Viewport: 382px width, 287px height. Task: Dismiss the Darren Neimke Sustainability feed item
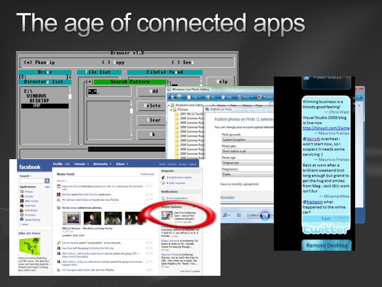pyautogui.click(x=152, y=243)
